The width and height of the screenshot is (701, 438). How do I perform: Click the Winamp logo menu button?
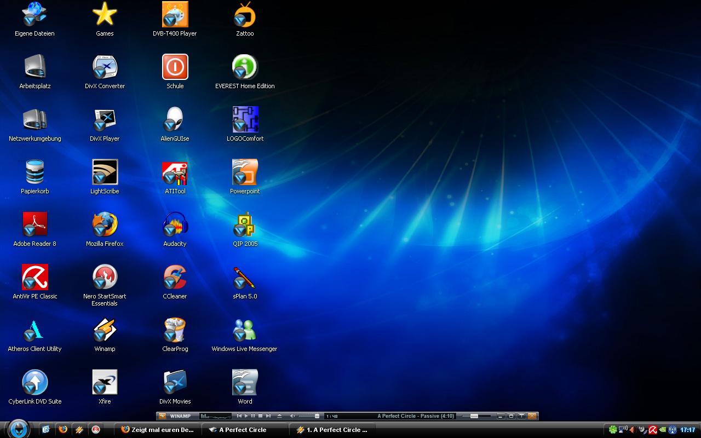click(x=162, y=416)
